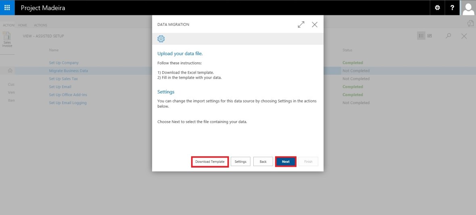
Task: Click the Home icon in sidebar
Action: pyautogui.click(x=10, y=71)
